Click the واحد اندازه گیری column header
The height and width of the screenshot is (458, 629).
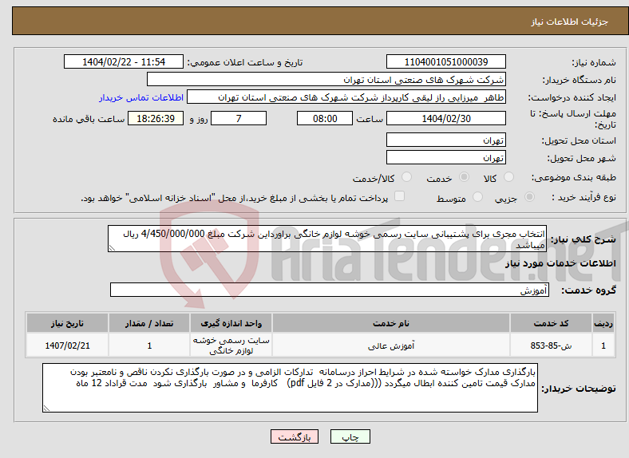231,323
